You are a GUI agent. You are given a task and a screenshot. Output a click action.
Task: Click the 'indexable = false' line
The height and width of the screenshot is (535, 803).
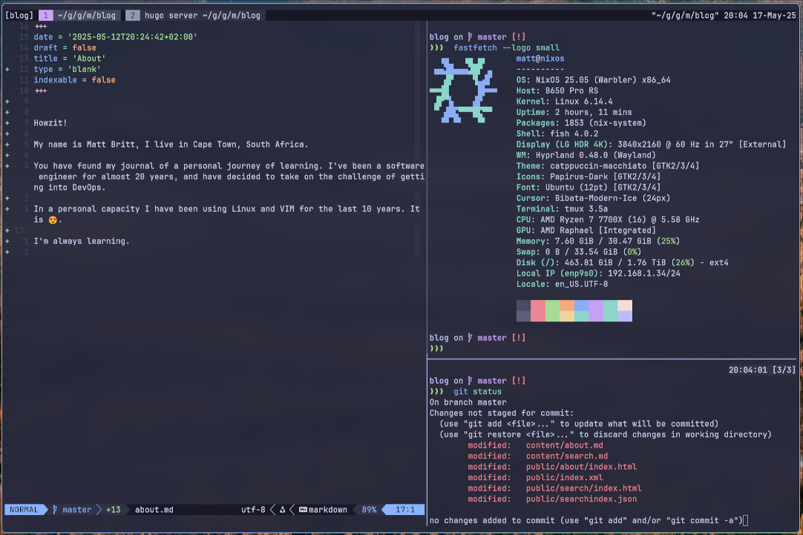tap(75, 80)
